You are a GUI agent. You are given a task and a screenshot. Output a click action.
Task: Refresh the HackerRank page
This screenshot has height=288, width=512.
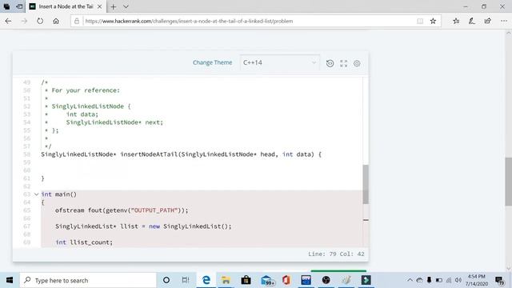[x=40, y=21]
